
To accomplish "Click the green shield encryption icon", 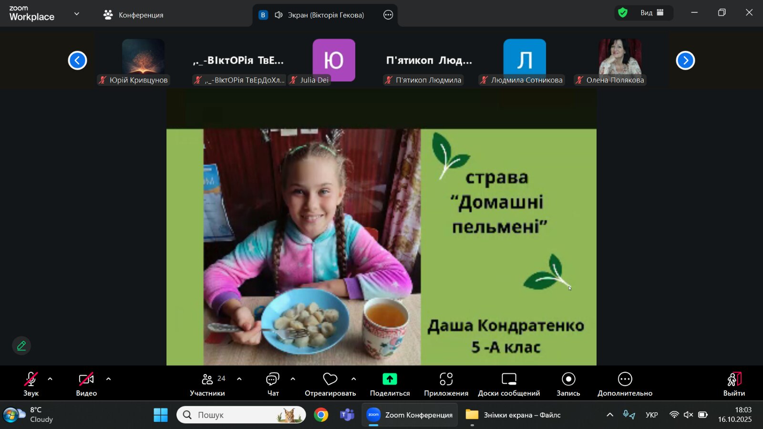I will tap(623, 13).
